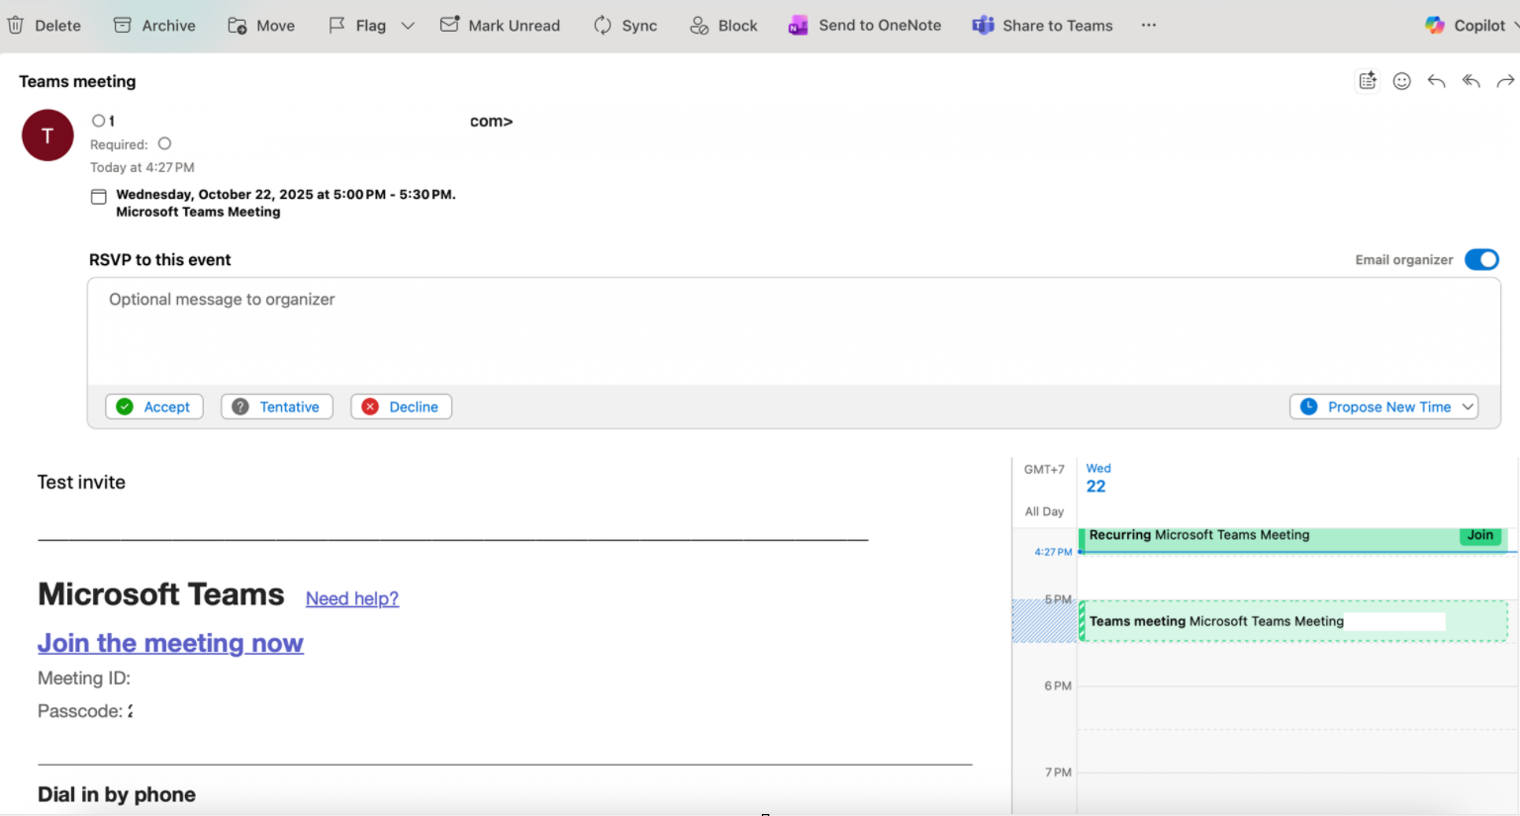This screenshot has width=1520, height=816.
Task: Archive this message
Action: click(154, 25)
